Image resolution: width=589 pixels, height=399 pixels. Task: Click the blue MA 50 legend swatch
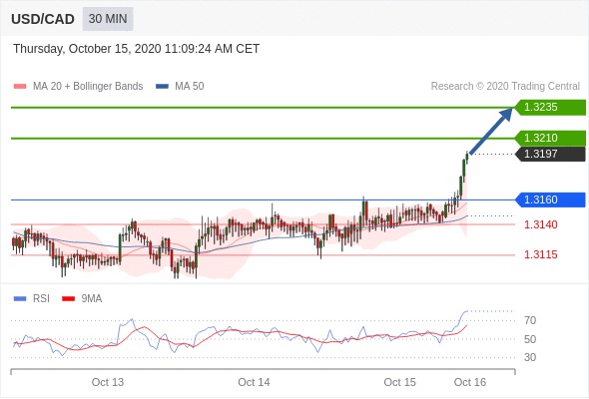(163, 87)
